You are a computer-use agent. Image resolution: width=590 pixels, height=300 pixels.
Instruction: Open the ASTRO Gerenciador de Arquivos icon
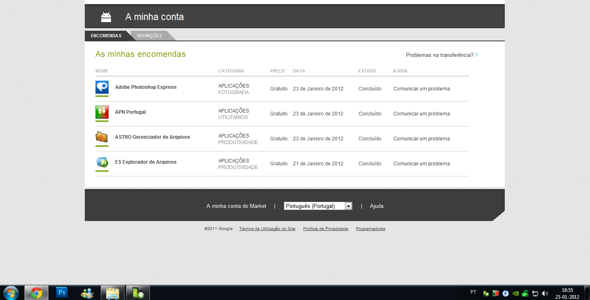(x=102, y=137)
